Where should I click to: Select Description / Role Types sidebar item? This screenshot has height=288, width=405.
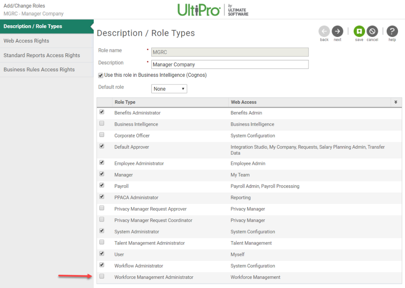tap(33, 27)
